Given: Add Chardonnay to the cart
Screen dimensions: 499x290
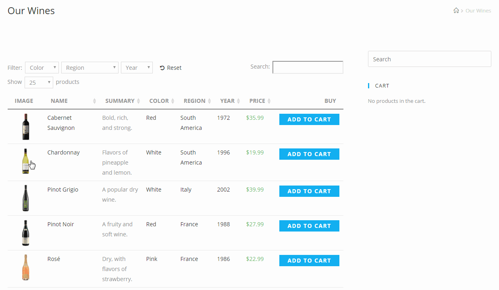Looking at the screenshot, I should (x=309, y=154).
